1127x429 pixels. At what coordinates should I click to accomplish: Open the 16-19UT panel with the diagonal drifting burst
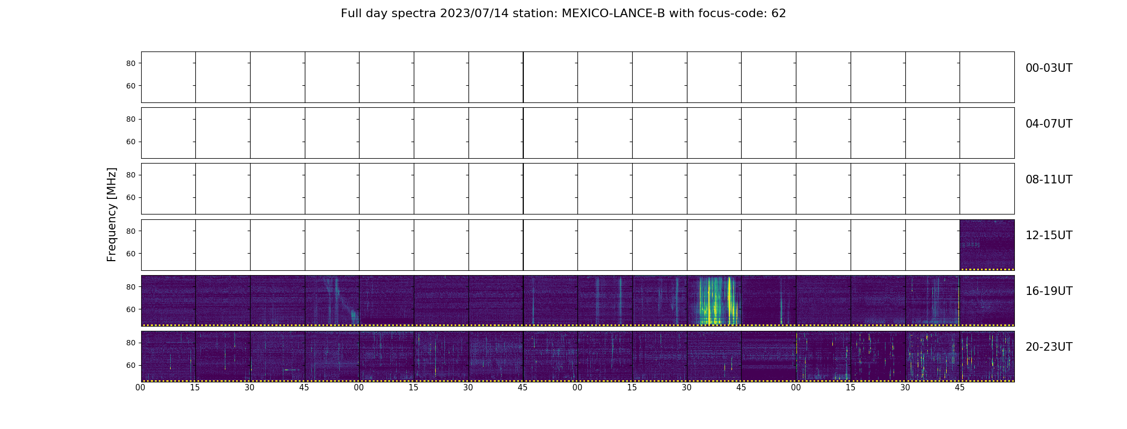point(332,301)
